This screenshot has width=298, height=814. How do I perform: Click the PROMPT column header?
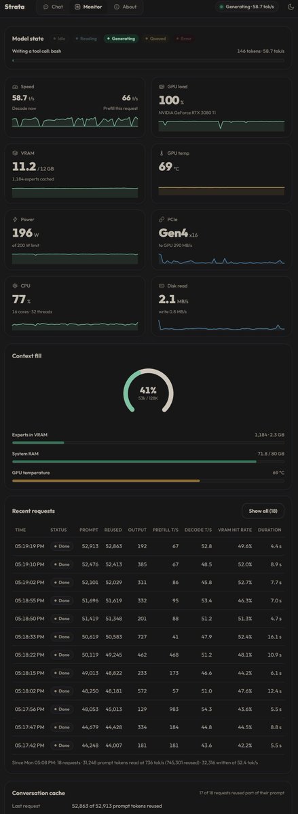tap(89, 530)
